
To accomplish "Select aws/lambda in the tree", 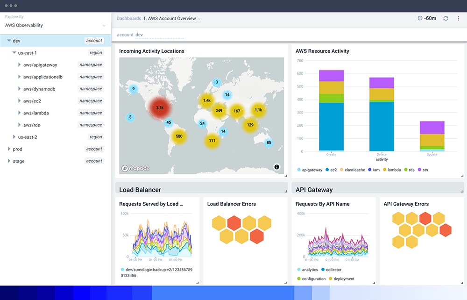I will pyautogui.click(x=36, y=113).
